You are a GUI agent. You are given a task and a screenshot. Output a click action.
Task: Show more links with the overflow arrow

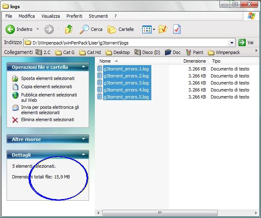pos(256,50)
